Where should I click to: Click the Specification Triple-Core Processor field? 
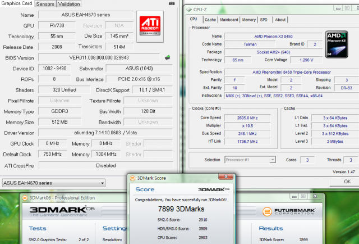292,72
